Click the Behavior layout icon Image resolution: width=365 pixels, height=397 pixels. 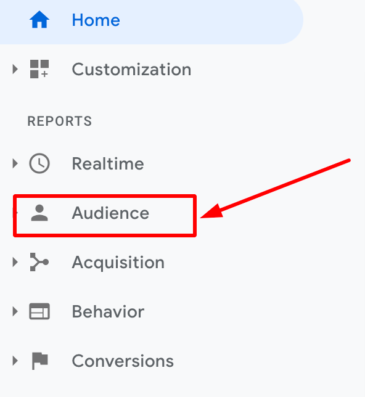(39, 311)
